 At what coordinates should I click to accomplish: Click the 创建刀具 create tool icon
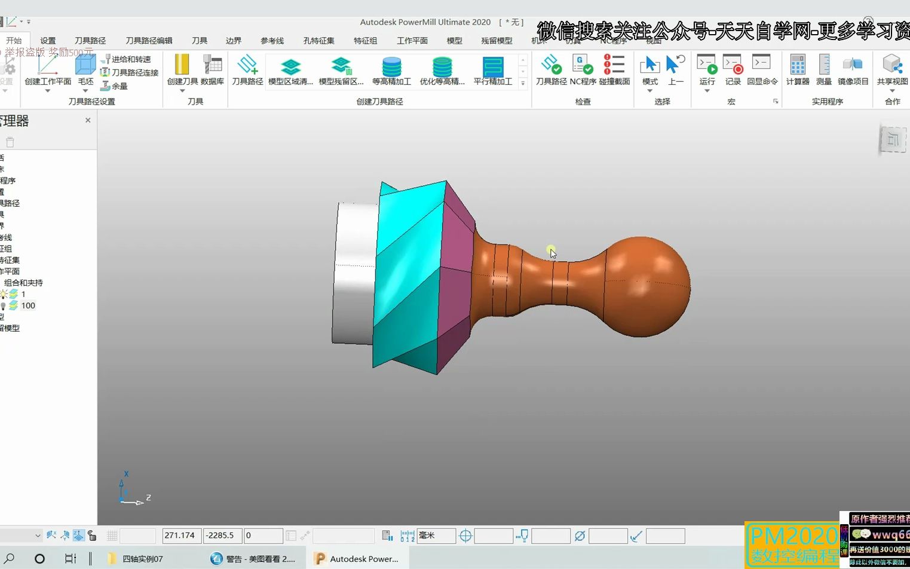pos(182,64)
